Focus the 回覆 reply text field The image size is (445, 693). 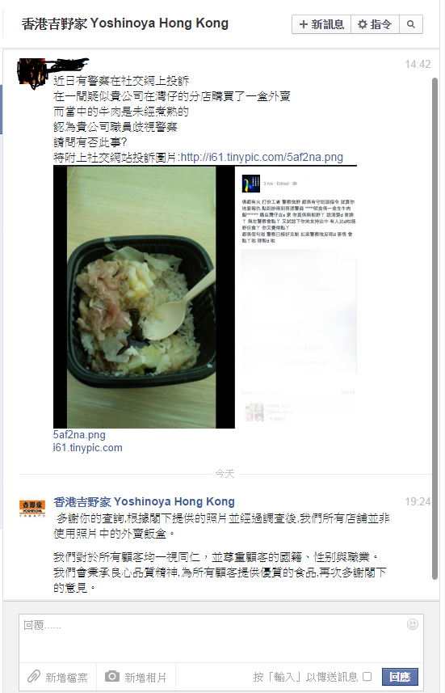[x=220, y=638]
